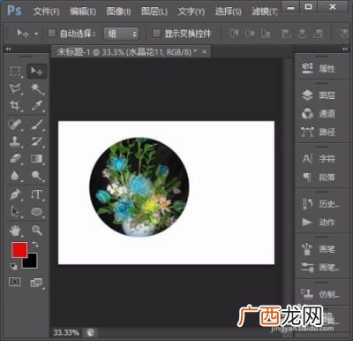Open the 图层(L) menu

pos(154,11)
